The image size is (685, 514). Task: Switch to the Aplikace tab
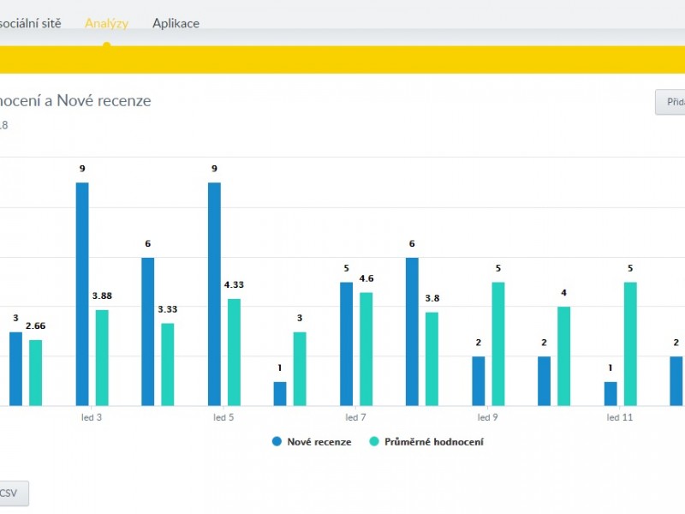pyautogui.click(x=176, y=23)
